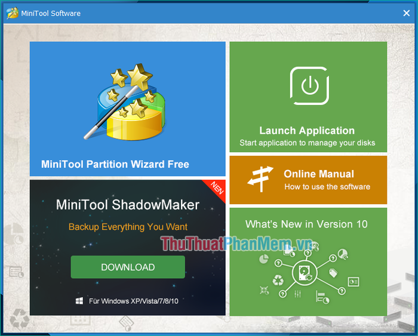Click the signpost icon in Online Manual tile
Screen dimensions: 418x336
(x=260, y=179)
